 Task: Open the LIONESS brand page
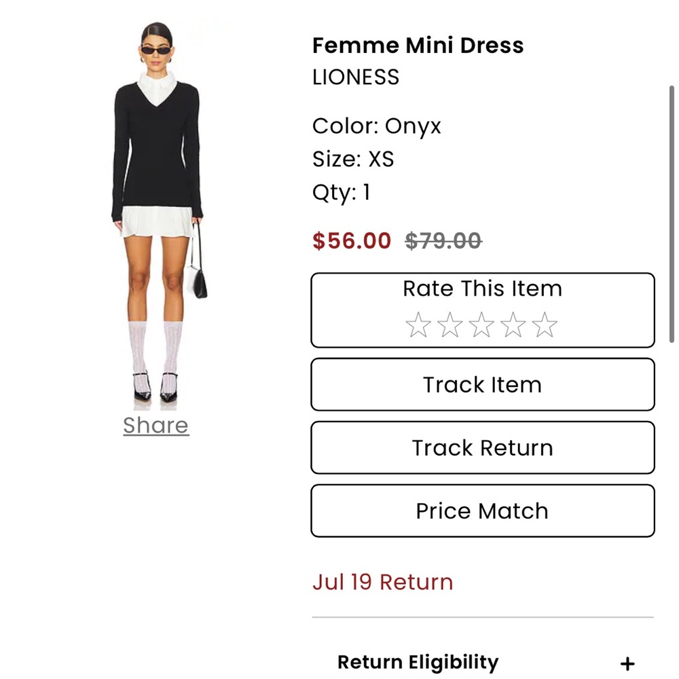click(x=355, y=77)
